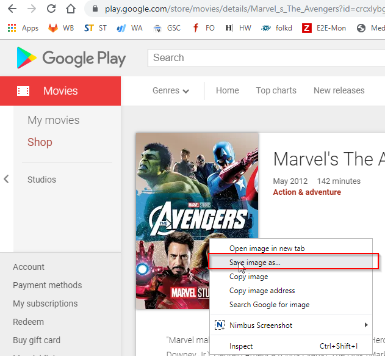Screen dimensions: 385x356
Task: Select Shop in sidebar
Action: pos(40,142)
